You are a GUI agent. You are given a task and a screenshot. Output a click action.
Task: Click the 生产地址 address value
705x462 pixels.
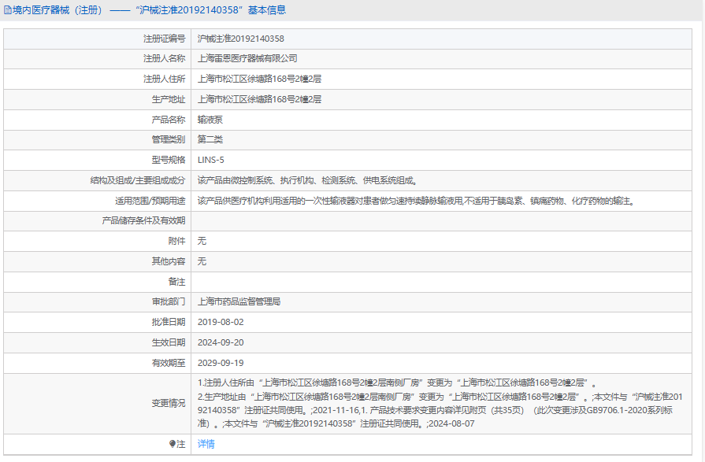point(259,99)
